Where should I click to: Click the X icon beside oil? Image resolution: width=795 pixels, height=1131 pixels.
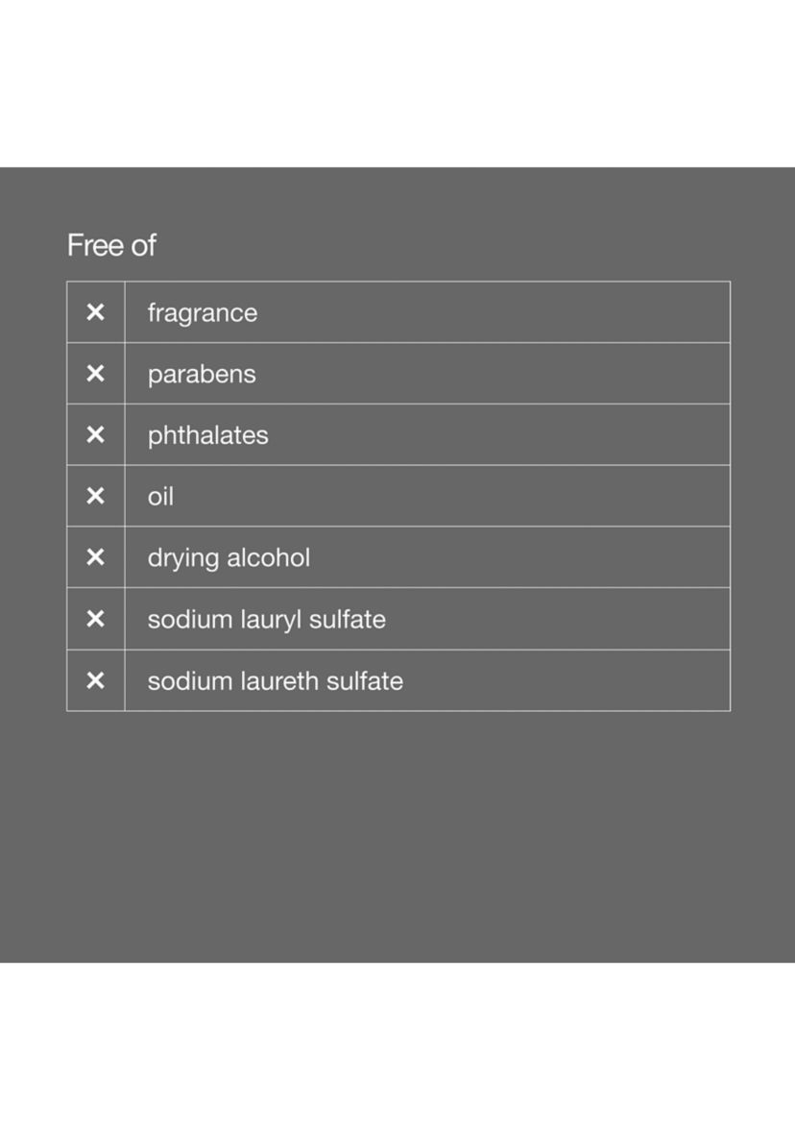tap(95, 496)
